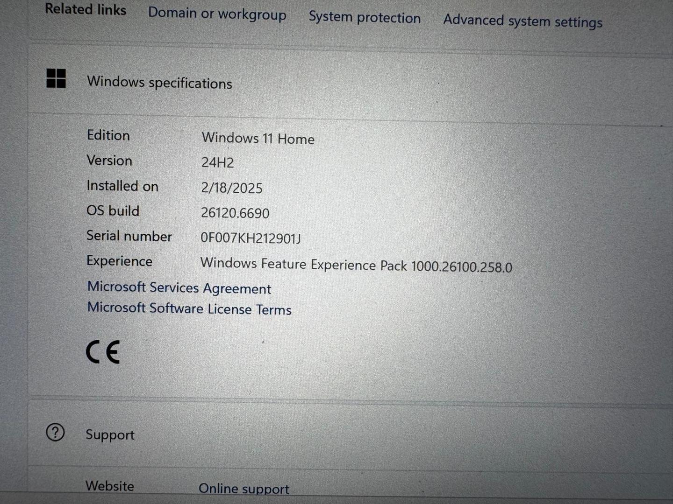Click the Version label
The image size is (673, 504).
point(109,161)
